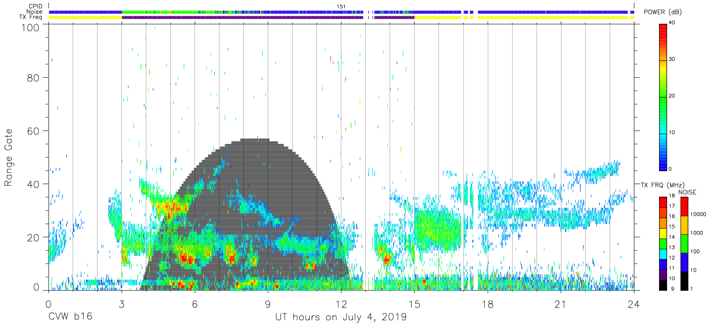Click the 9 hour label on the time axis
Image resolution: width=713 pixels, height=329 pixels.
(x=268, y=304)
